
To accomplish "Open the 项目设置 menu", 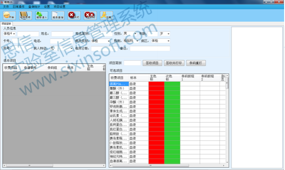I will point(59,7).
